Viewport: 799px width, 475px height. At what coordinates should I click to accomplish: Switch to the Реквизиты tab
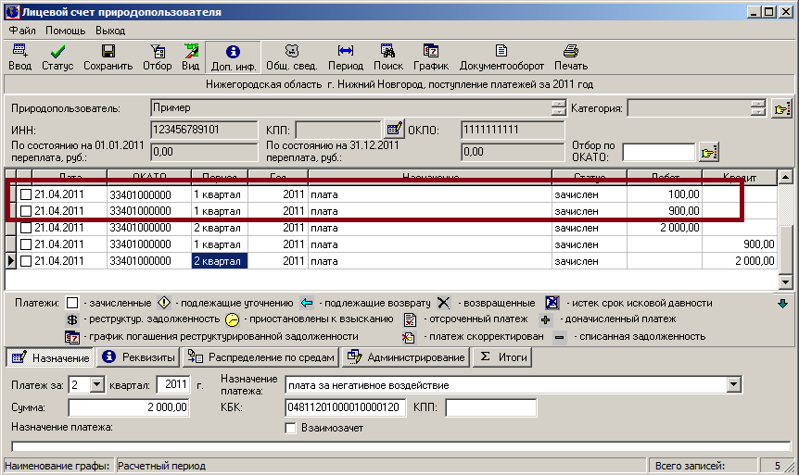point(137,357)
